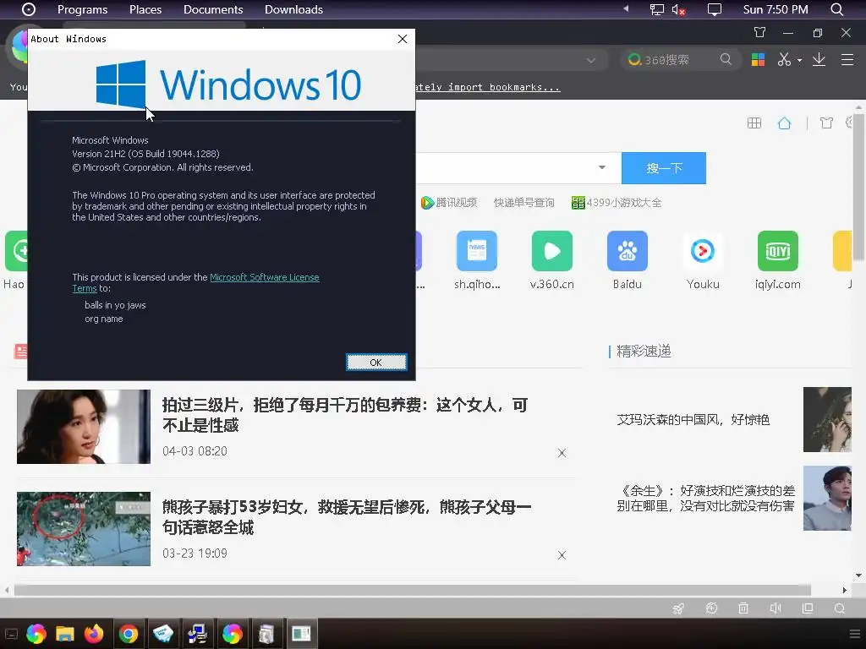Image resolution: width=866 pixels, height=649 pixels.
Task: Click magnifier in 360 search box
Action: tap(726, 59)
